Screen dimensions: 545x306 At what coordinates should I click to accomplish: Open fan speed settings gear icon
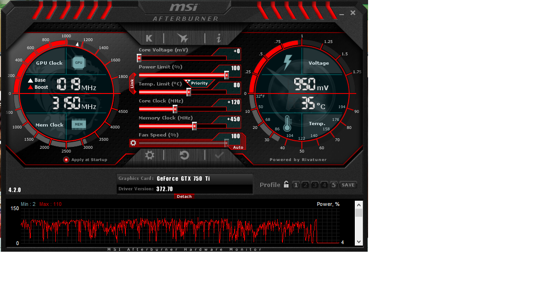(x=133, y=143)
